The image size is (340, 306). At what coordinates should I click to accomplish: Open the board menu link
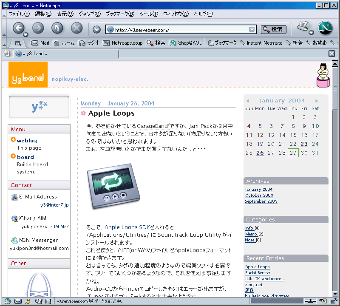25,157
